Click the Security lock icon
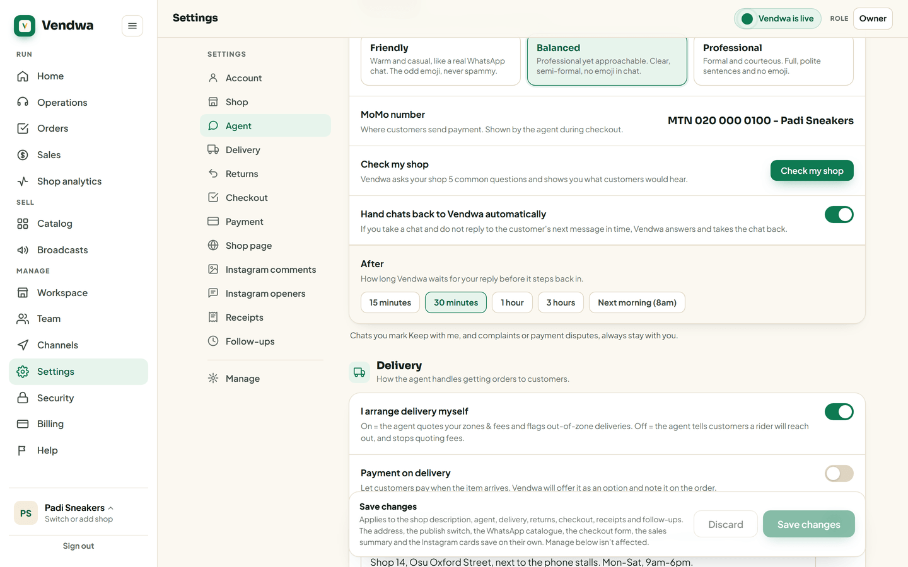The image size is (908, 567). point(23,398)
